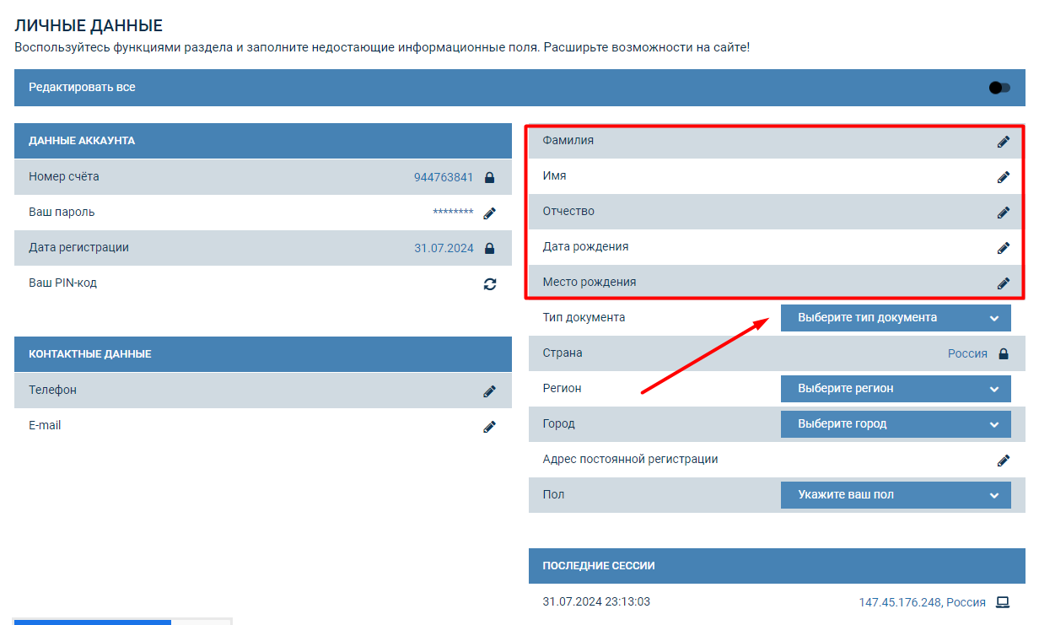Open the Выберите город dropdown
1039x625 pixels.
(895, 424)
